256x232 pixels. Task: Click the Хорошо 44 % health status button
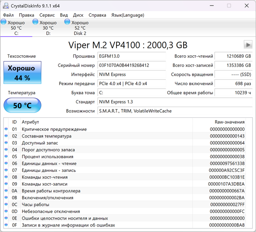[22, 73]
